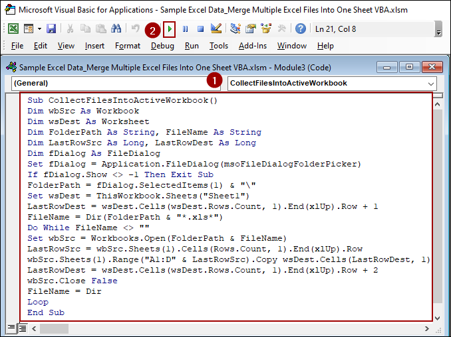
Task: Open the Add-Ins menu
Action: coord(252,46)
